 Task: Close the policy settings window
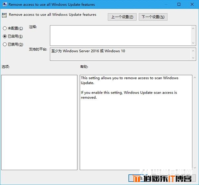click(x=192, y=4)
